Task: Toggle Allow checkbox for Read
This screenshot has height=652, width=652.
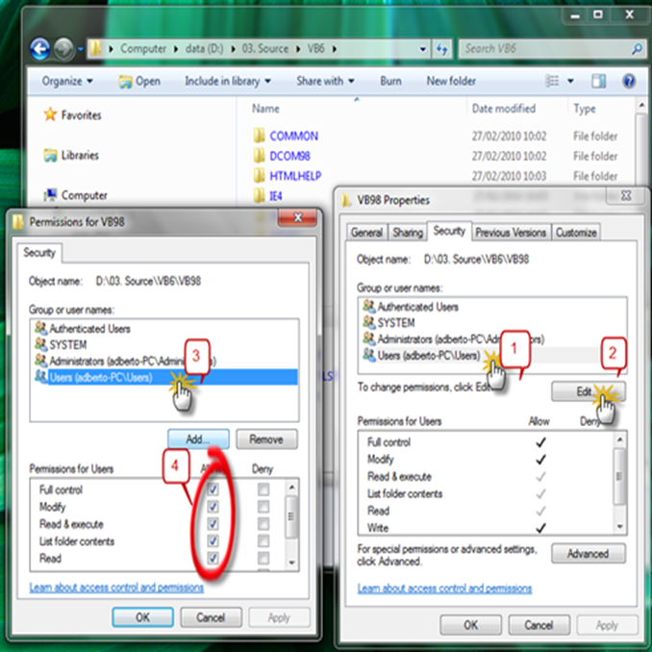Action: click(x=213, y=558)
